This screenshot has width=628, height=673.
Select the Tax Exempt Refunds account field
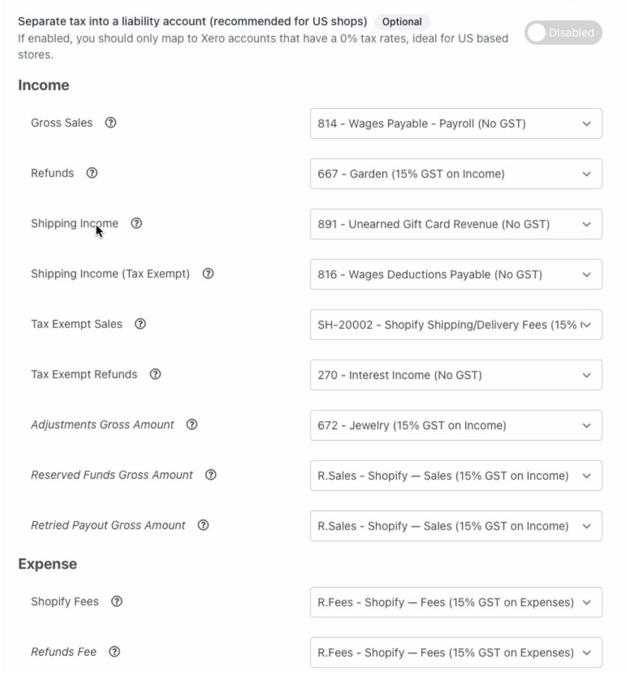click(456, 375)
